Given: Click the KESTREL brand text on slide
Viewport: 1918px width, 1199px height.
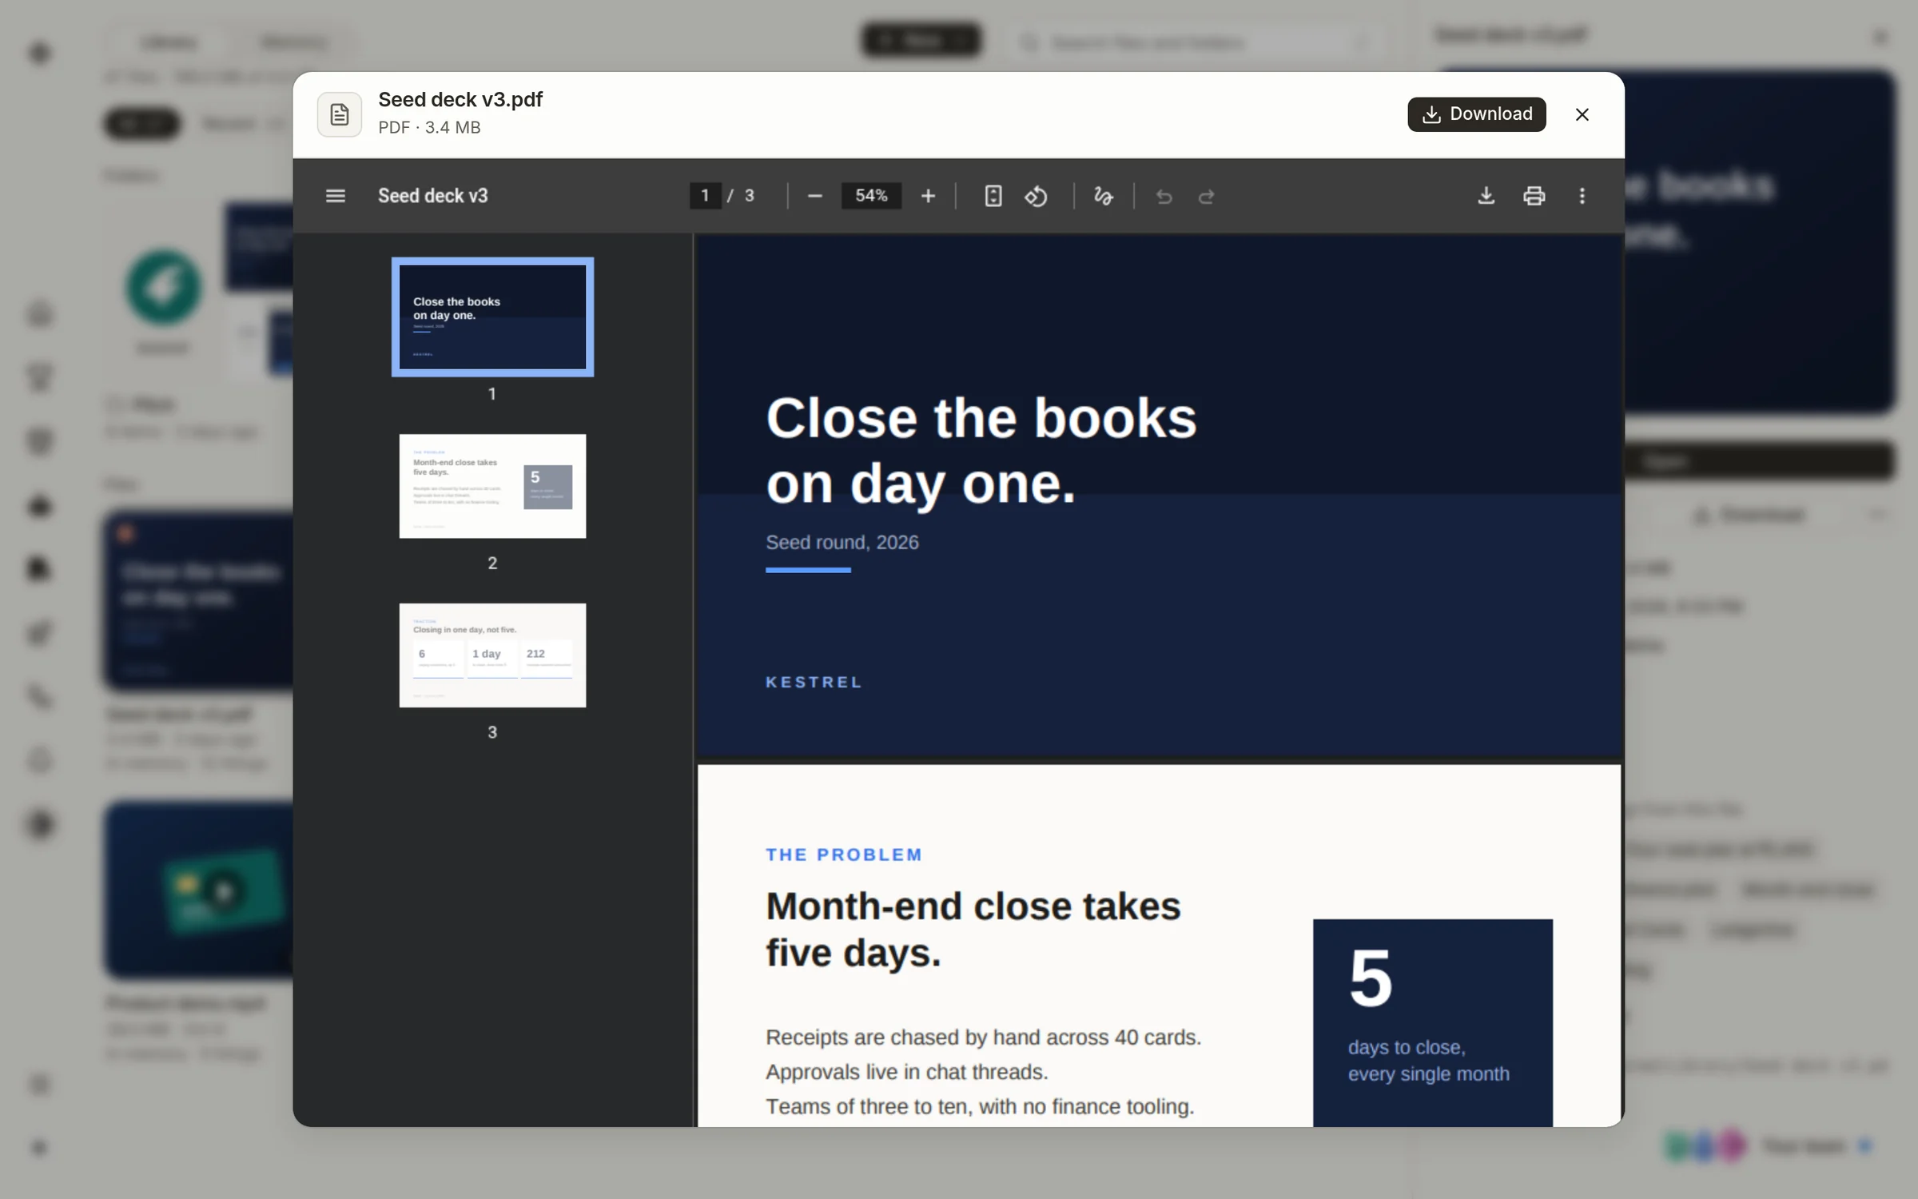Looking at the screenshot, I should (x=814, y=682).
